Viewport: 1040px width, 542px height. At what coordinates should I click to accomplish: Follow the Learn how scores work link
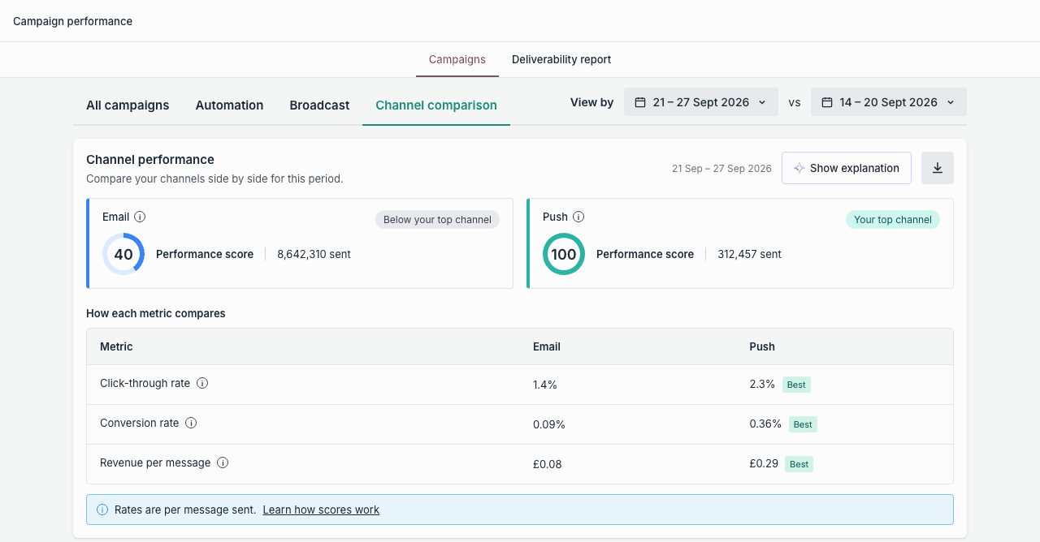pos(321,510)
